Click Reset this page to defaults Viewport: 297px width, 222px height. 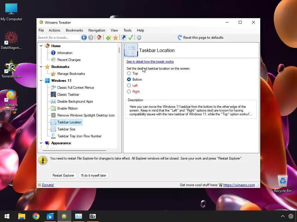tap(200, 38)
